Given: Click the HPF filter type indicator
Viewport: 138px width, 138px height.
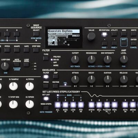Looking at the screenshot, I should point(52,62).
